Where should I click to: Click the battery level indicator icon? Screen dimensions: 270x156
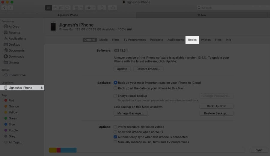(x=129, y=29)
